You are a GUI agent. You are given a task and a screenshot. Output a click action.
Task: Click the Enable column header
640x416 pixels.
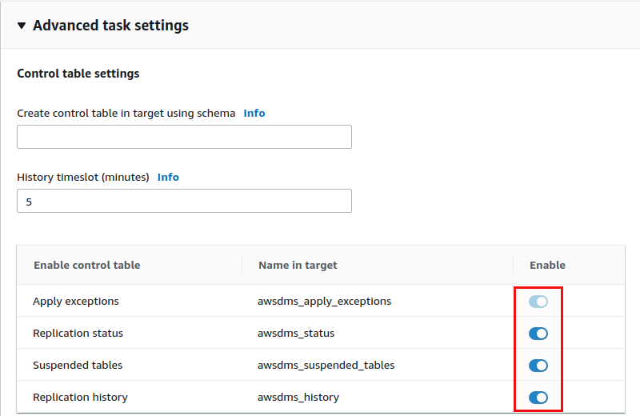tap(547, 266)
